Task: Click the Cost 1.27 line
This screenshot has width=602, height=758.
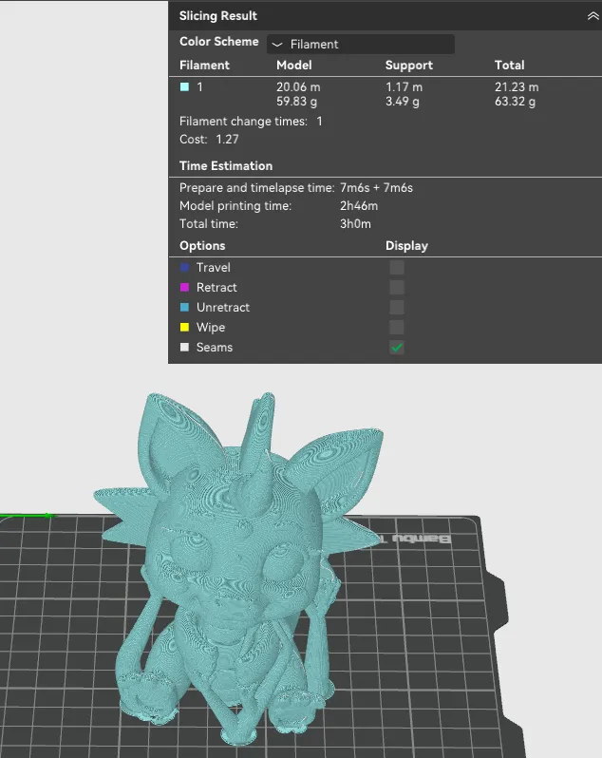Action: click(209, 140)
